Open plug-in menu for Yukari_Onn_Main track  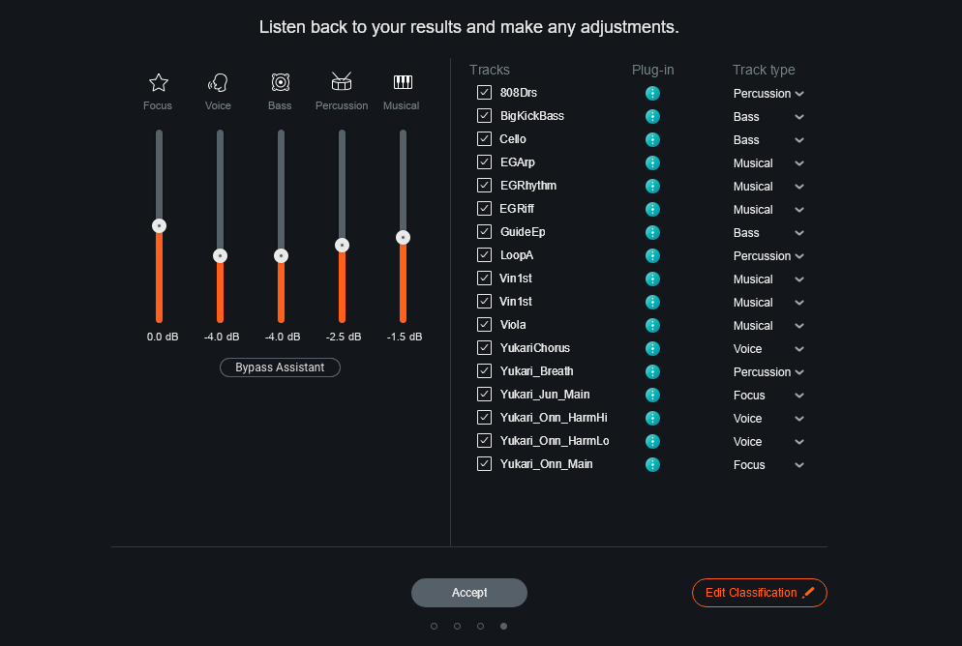pos(652,464)
